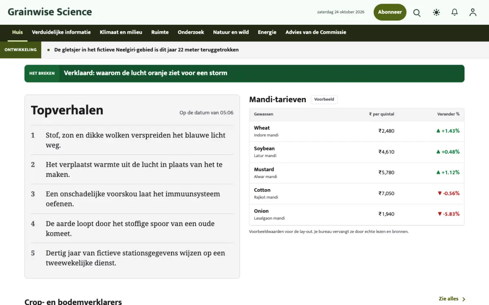Go to Grainwise Science homepage logo
The height and width of the screenshot is (305, 489).
(x=50, y=12)
